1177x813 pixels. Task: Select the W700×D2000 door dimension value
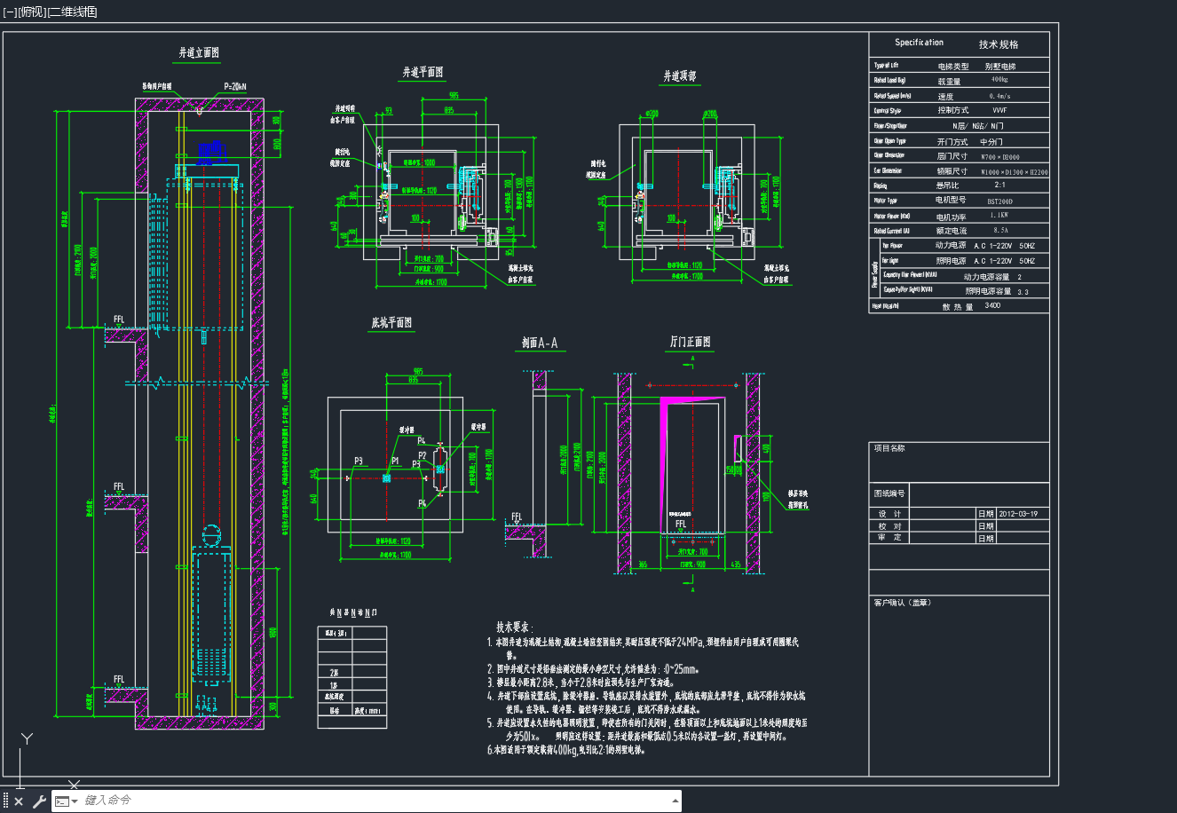coord(1000,157)
